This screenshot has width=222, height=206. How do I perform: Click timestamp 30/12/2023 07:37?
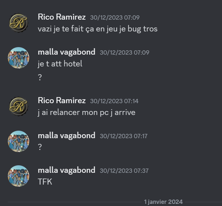click(x=124, y=171)
